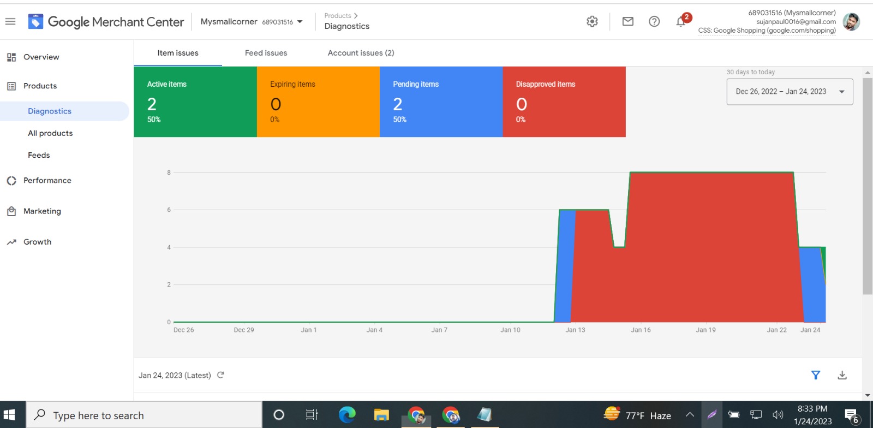This screenshot has height=428, width=873.
Task: Click the '30 days to today' label
Action: pos(750,72)
